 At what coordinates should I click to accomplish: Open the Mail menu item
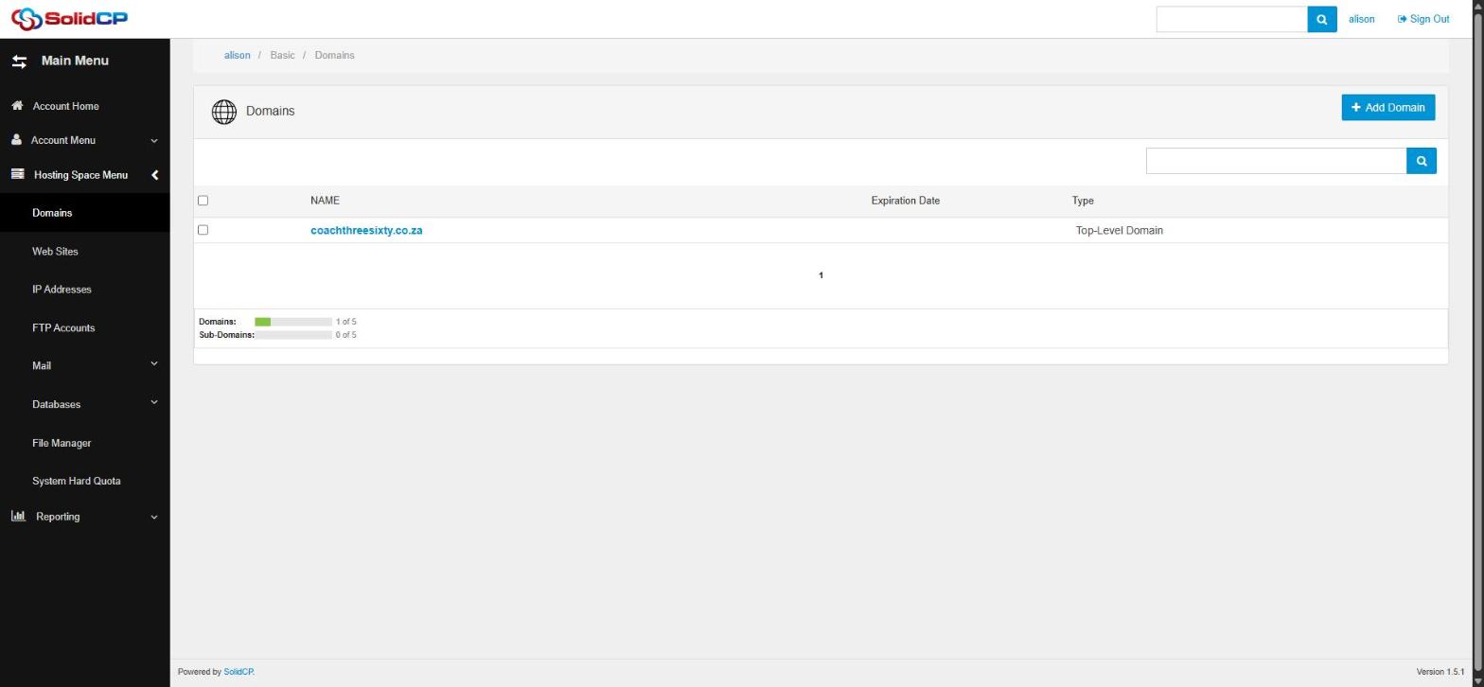point(42,366)
